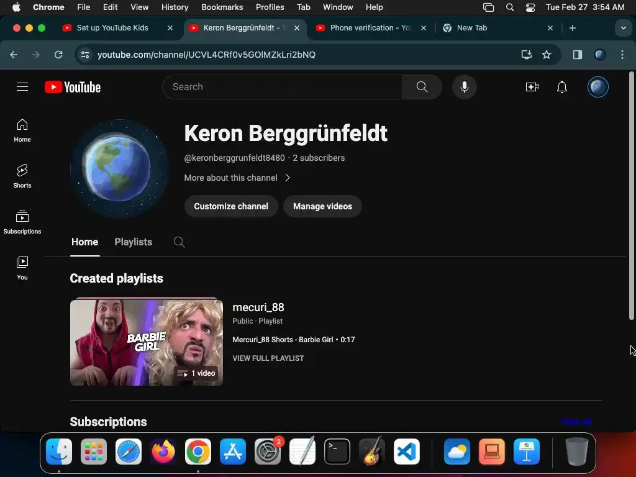
Task: Open the tab search dropdown arrow
Action: (623, 28)
